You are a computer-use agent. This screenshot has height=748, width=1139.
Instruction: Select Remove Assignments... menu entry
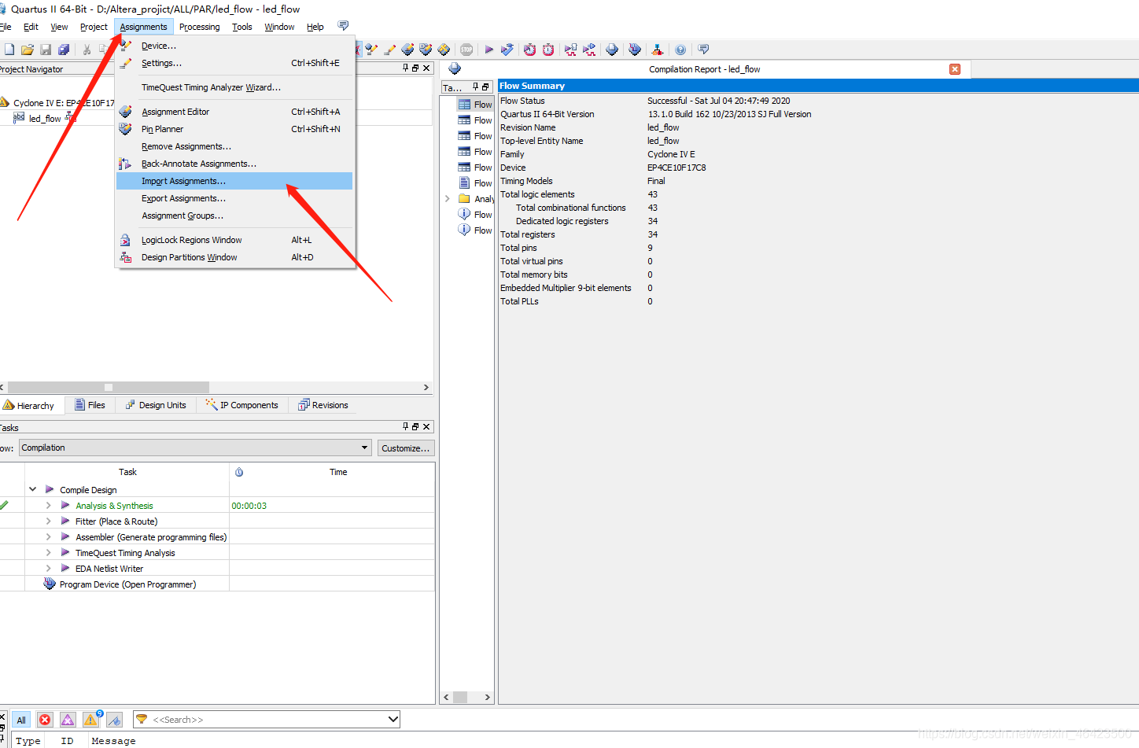[x=234, y=146]
